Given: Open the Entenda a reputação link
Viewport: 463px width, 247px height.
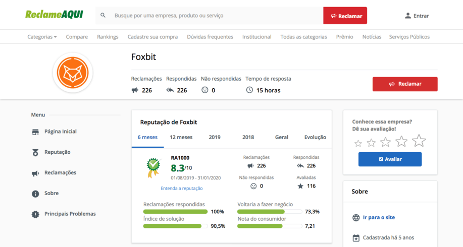Looking at the screenshot, I should (x=182, y=189).
